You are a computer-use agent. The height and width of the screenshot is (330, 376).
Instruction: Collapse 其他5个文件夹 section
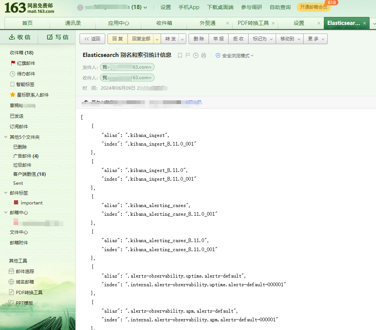6,137
